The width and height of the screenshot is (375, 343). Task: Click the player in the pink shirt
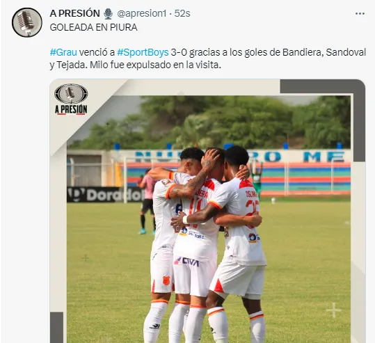coord(147,201)
